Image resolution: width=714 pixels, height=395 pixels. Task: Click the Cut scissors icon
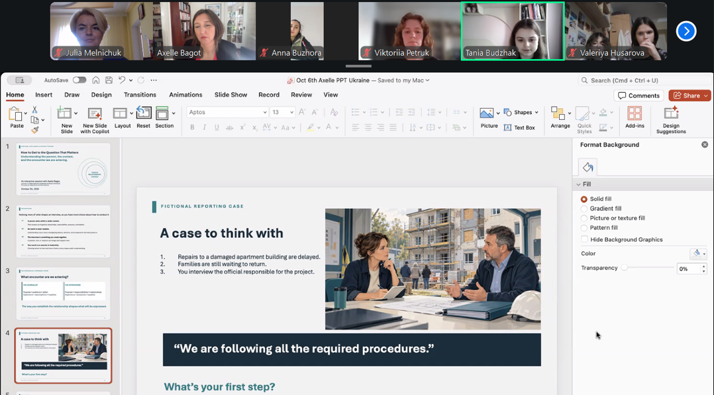[34, 110]
